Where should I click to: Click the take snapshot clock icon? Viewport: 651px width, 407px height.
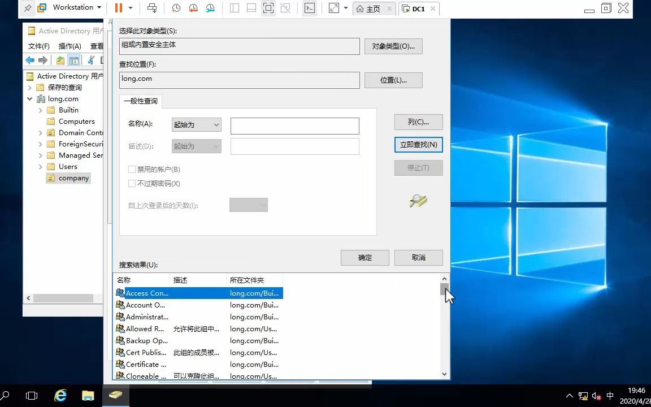tap(176, 8)
